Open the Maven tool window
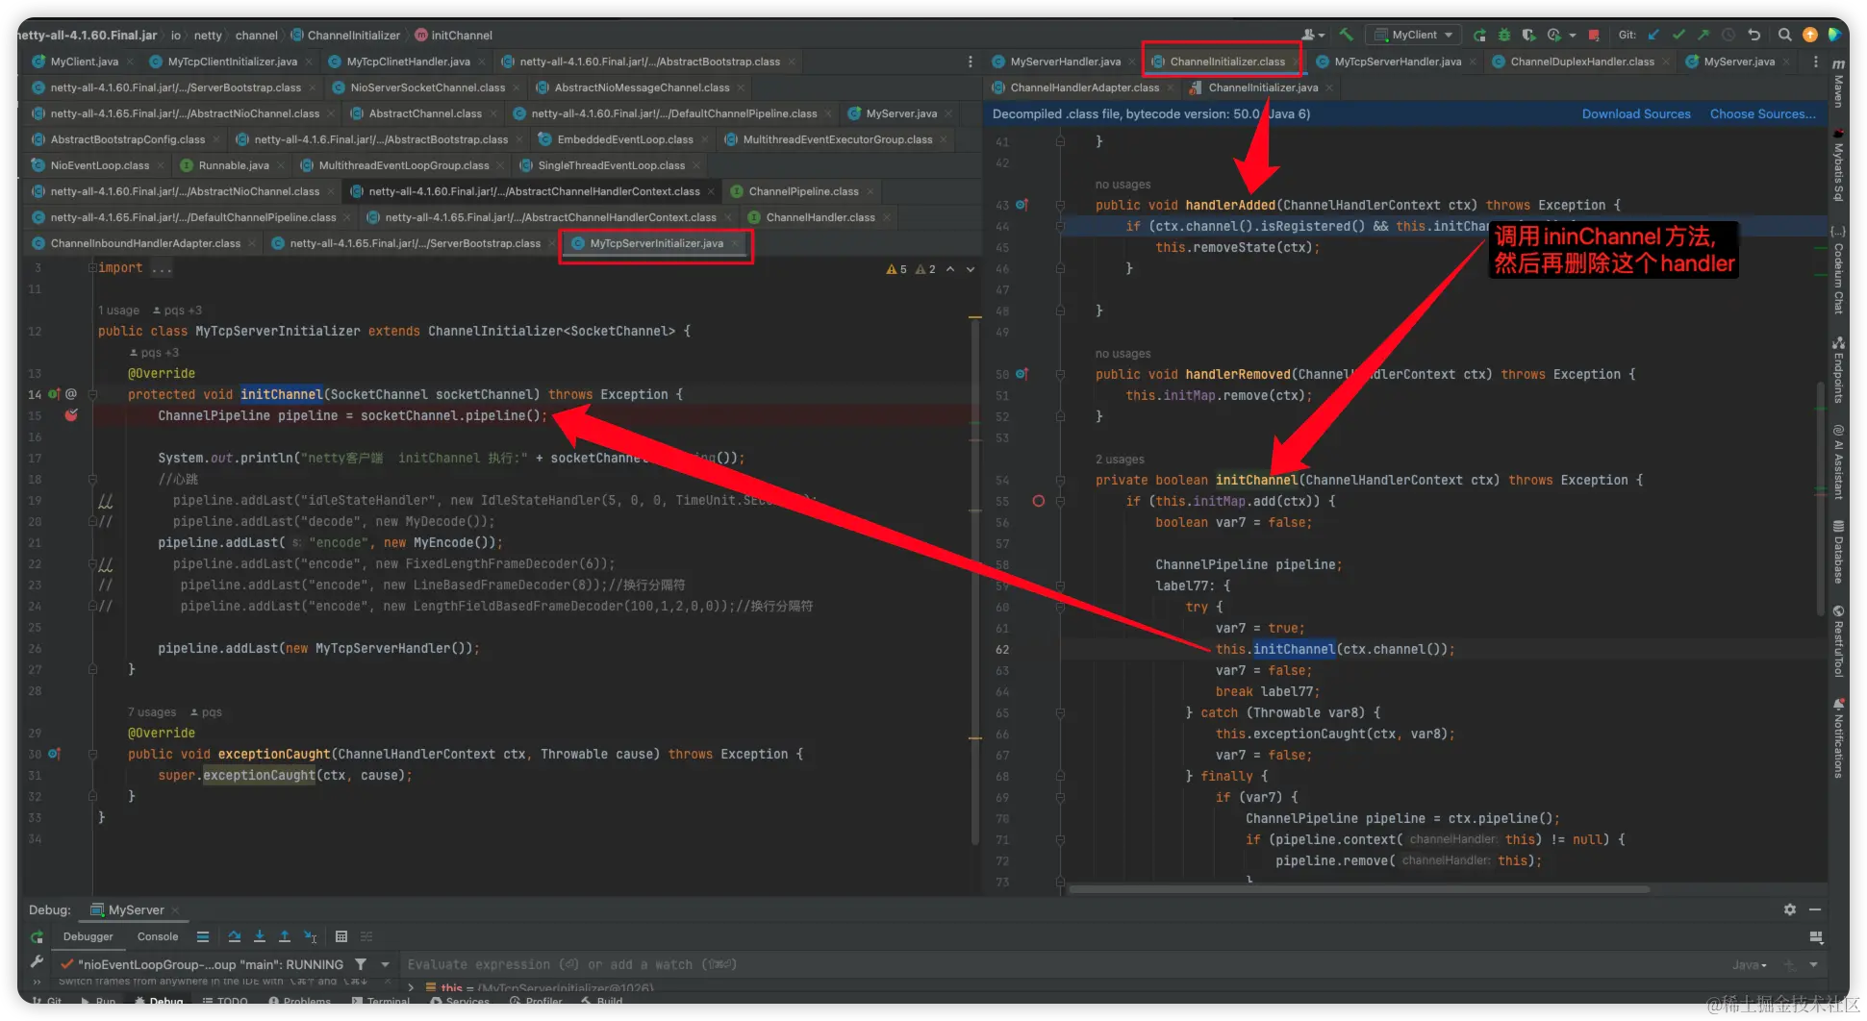 coord(1838,85)
